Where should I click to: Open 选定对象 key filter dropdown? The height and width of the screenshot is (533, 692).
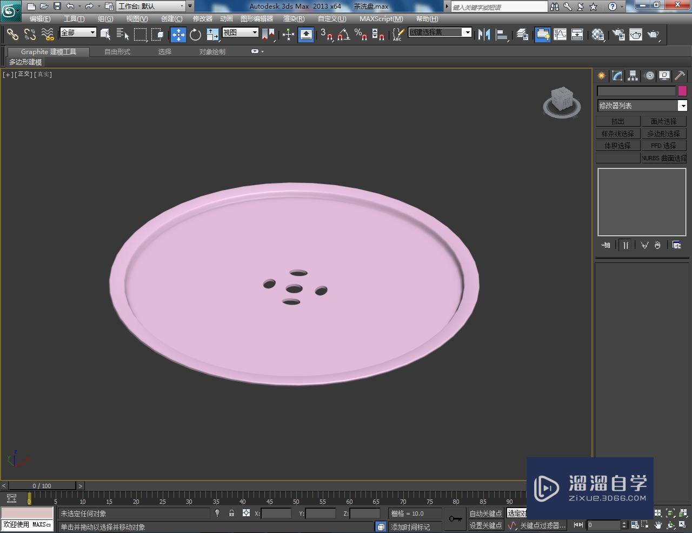pos(517,514)
